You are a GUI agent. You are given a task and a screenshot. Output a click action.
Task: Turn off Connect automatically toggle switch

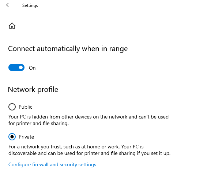(x=16, y=67)
